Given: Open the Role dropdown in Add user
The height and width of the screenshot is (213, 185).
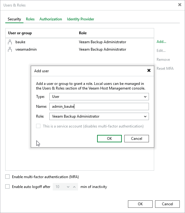Looking at the screenshot, I should click(x=99, y=116).
